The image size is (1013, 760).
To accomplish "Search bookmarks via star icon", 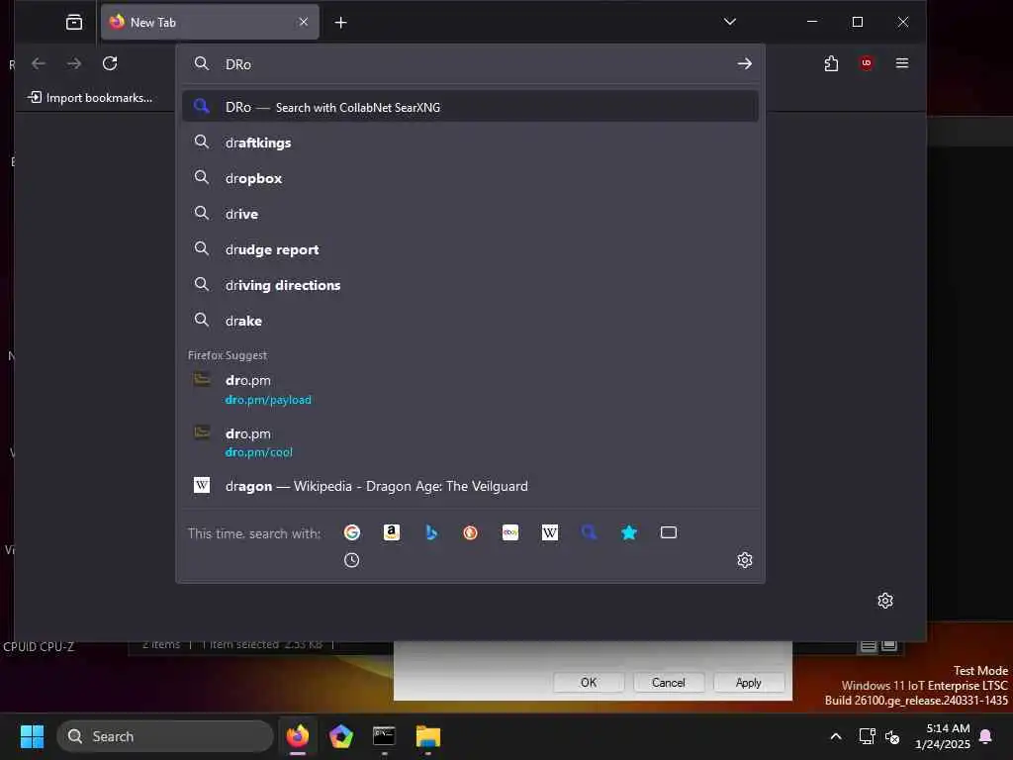I will [x=628, y=532].
